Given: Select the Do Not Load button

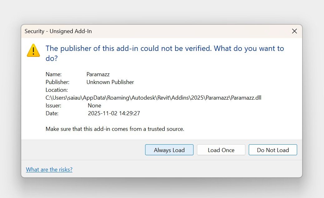Looking at the screenshot, I should coord(273,150).
